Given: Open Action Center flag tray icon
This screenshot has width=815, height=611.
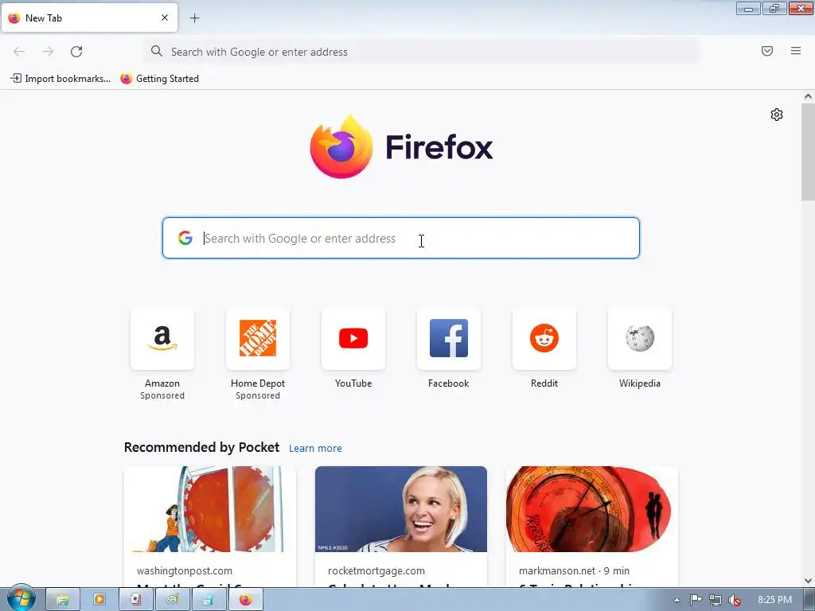Looking at the screenshot, I should point(696,600).
